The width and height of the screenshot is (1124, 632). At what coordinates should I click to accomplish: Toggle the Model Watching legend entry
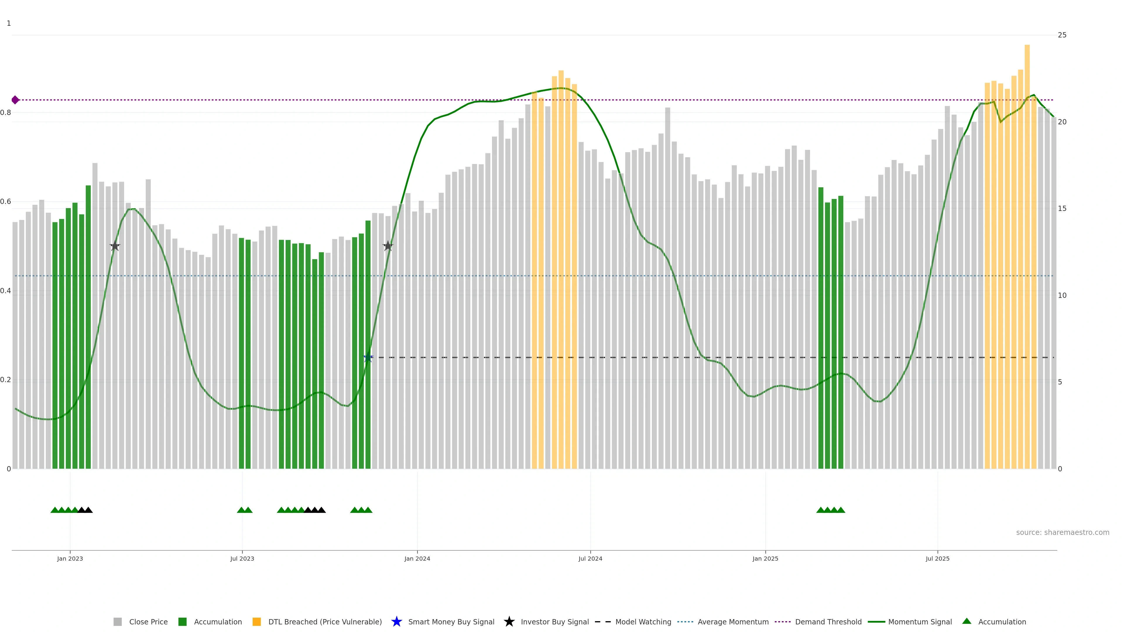(x=643, y=621)
